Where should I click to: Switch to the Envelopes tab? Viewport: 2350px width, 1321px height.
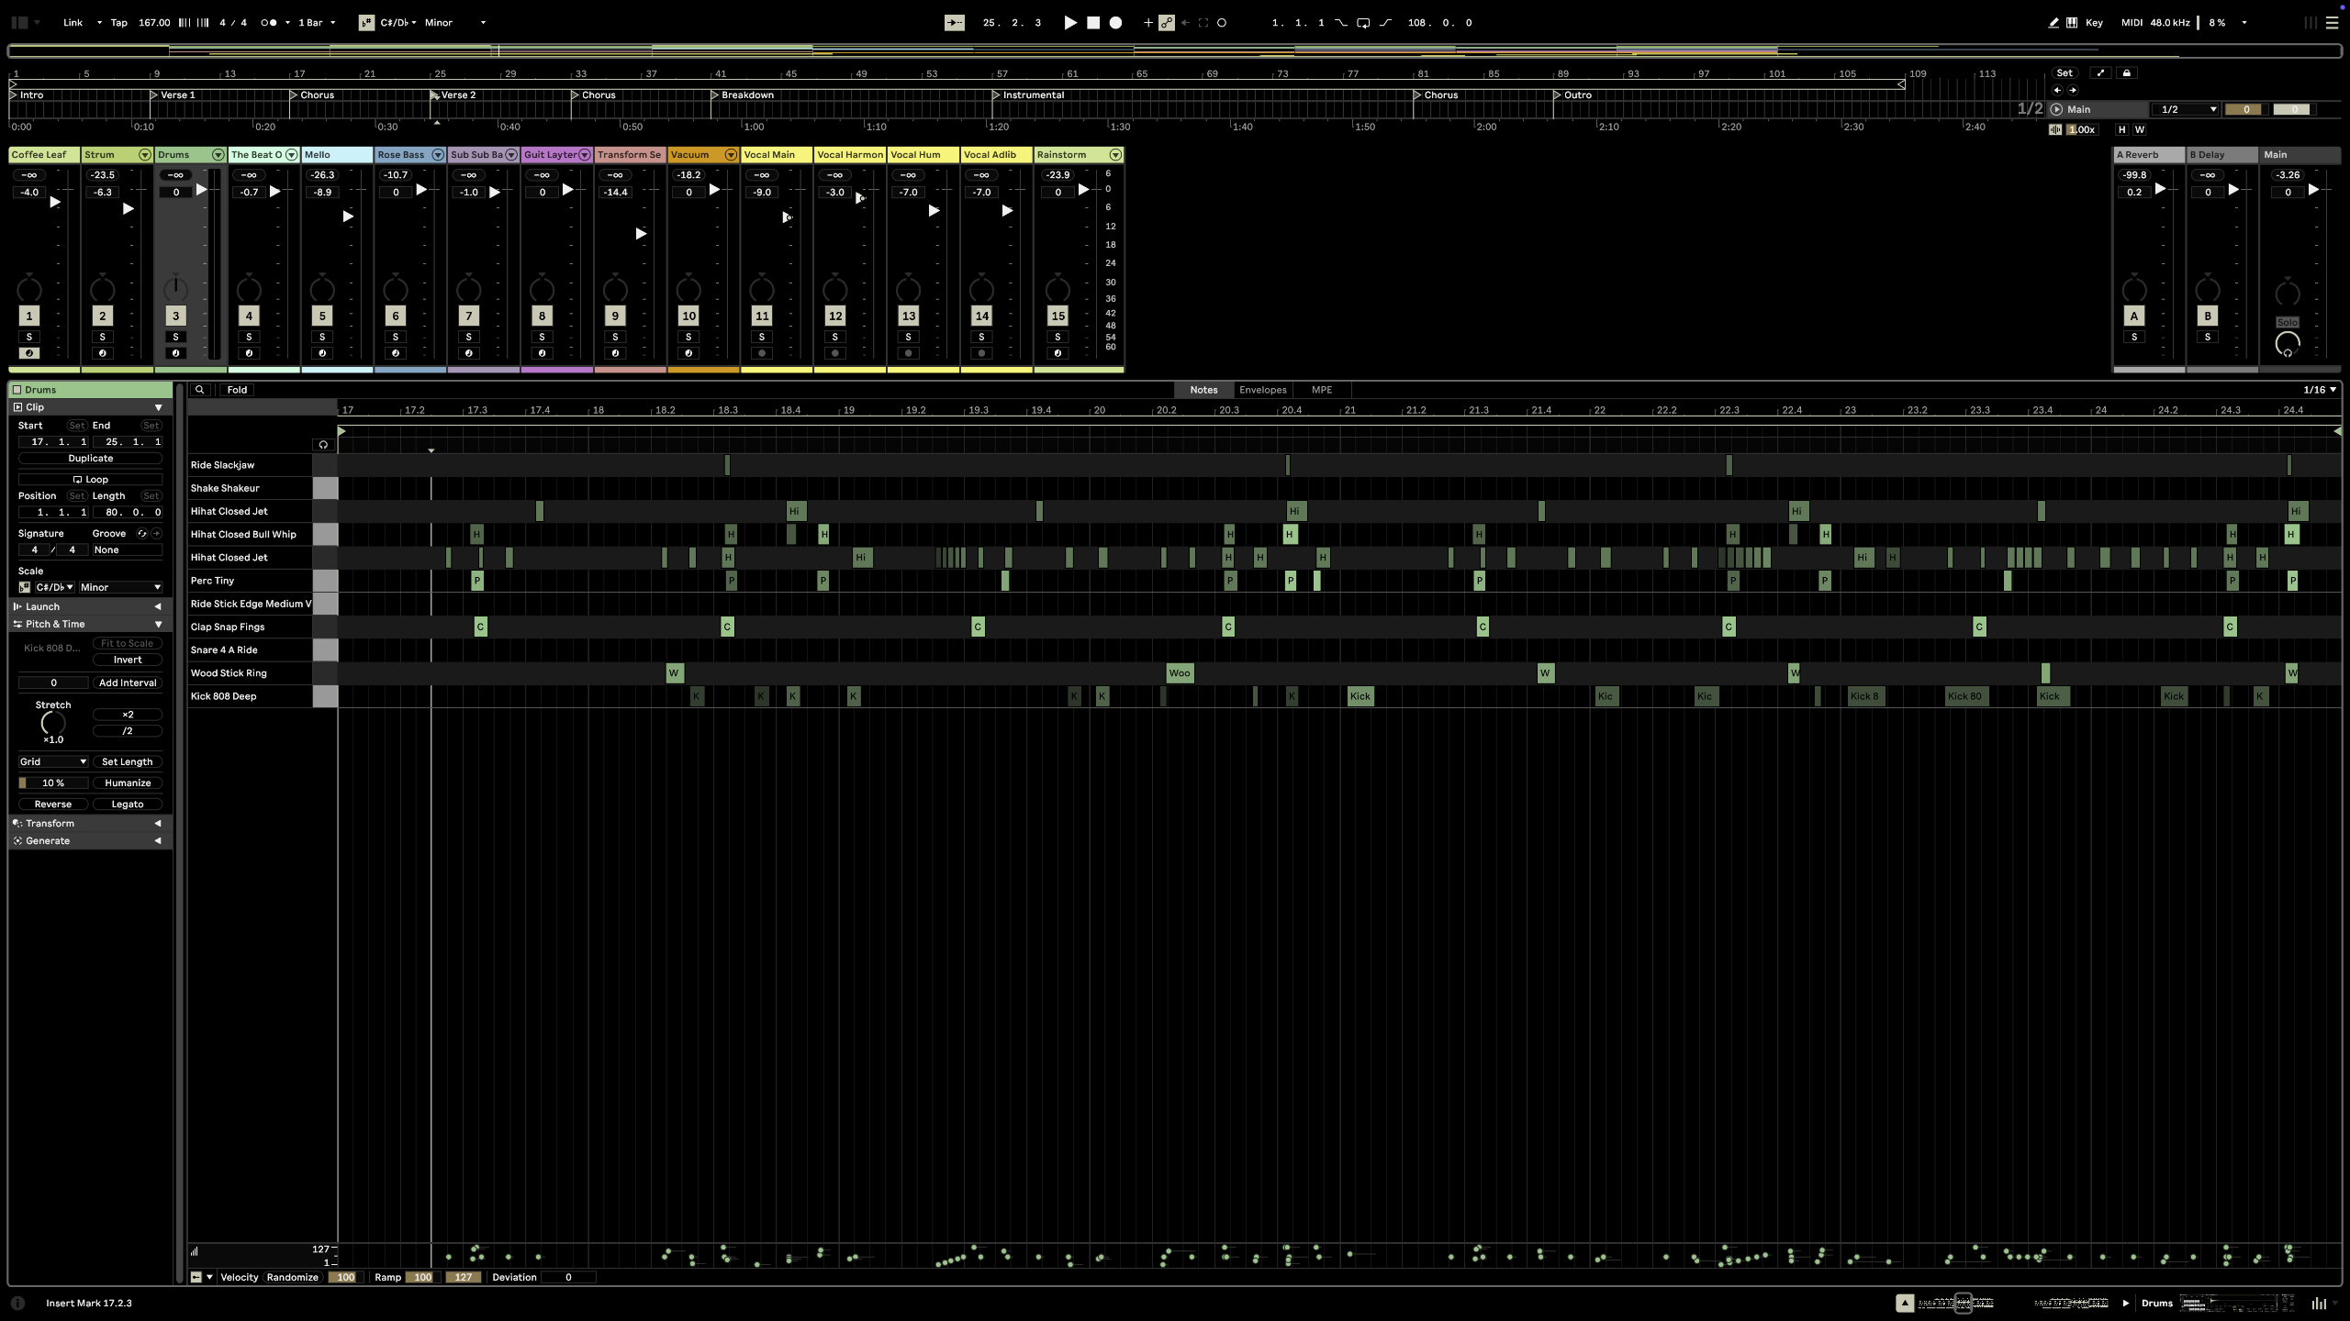[x=1263, y=390]
